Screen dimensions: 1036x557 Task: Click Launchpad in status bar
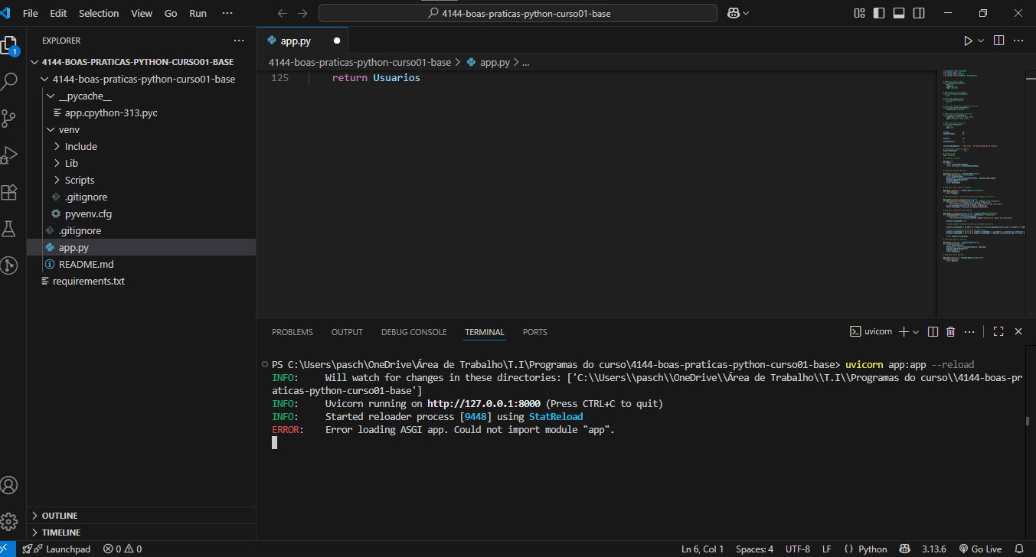pyautogui.click(x=57, y=549)
